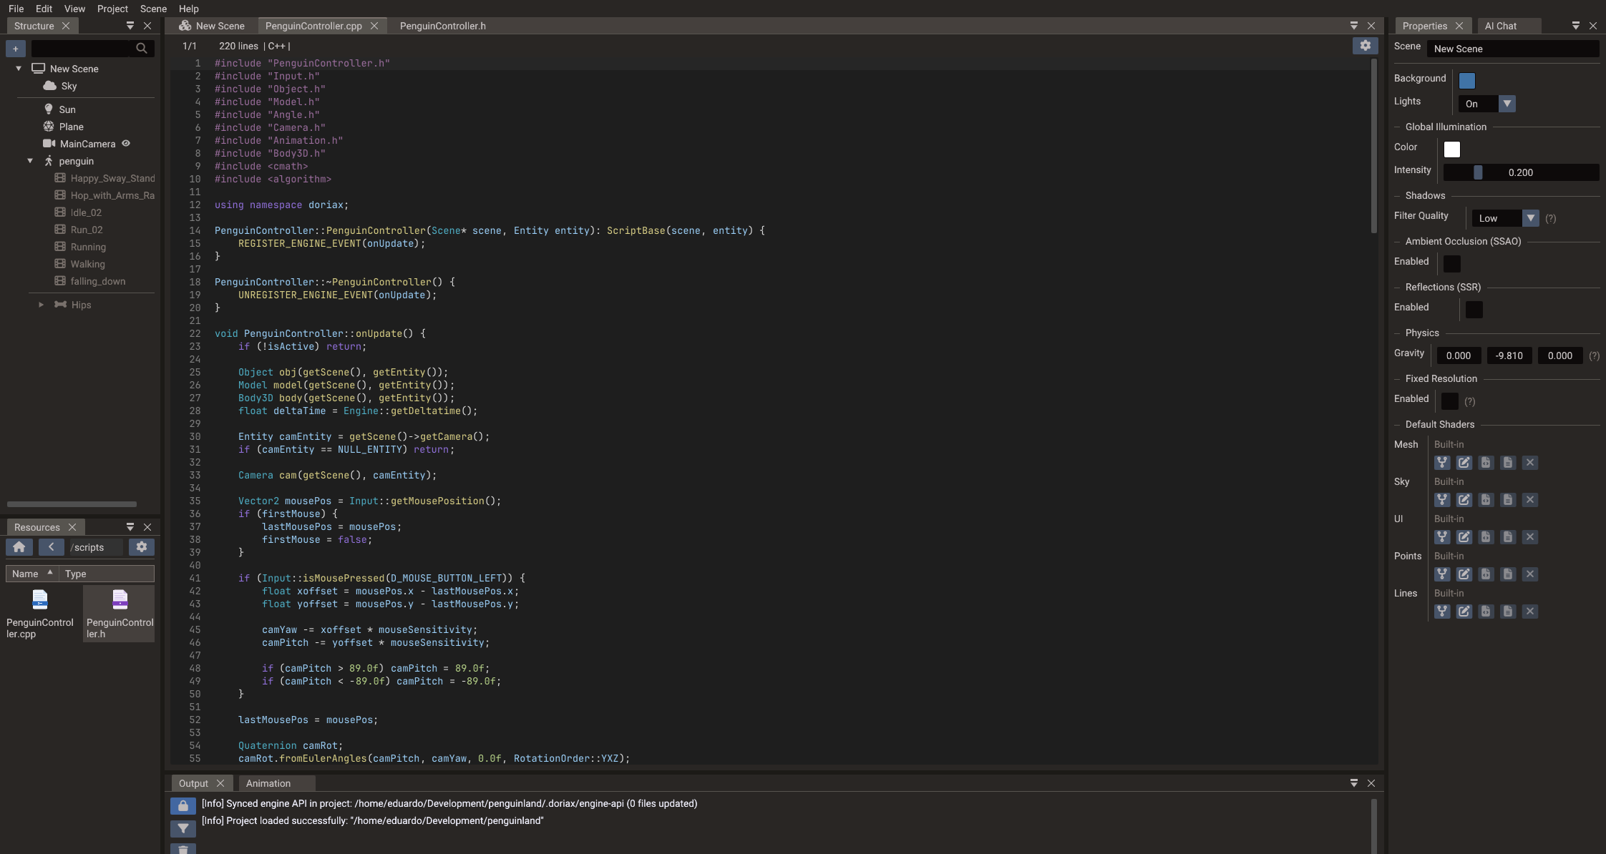Switch to the New Scene tab

coord(212,26)
